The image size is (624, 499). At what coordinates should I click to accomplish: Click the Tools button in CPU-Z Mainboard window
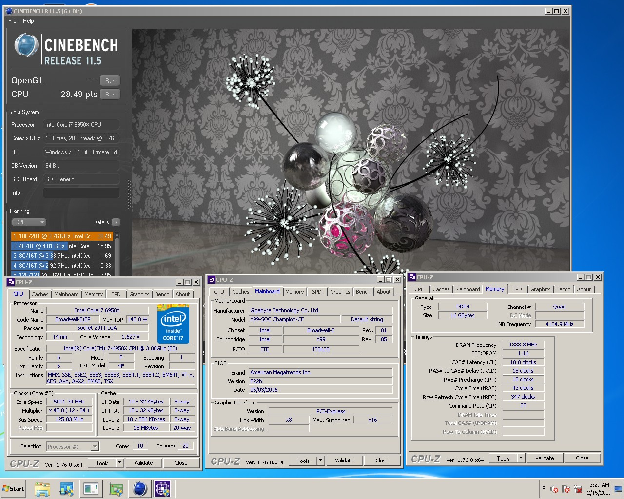tap(303, 461)
